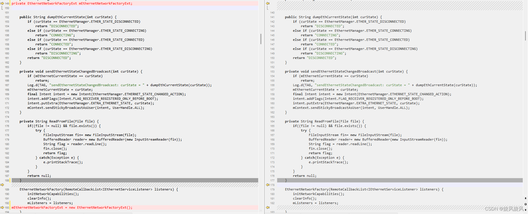Click yellow arrow between left lines 188 and 189

coord(2,185)
